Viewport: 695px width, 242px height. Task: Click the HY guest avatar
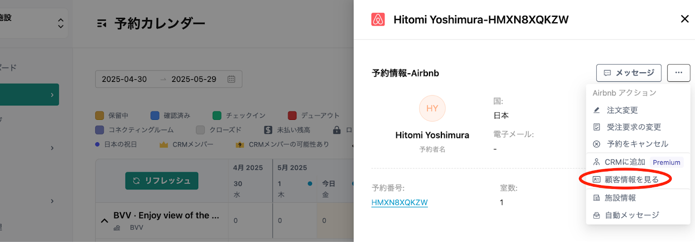pos(432,108)
